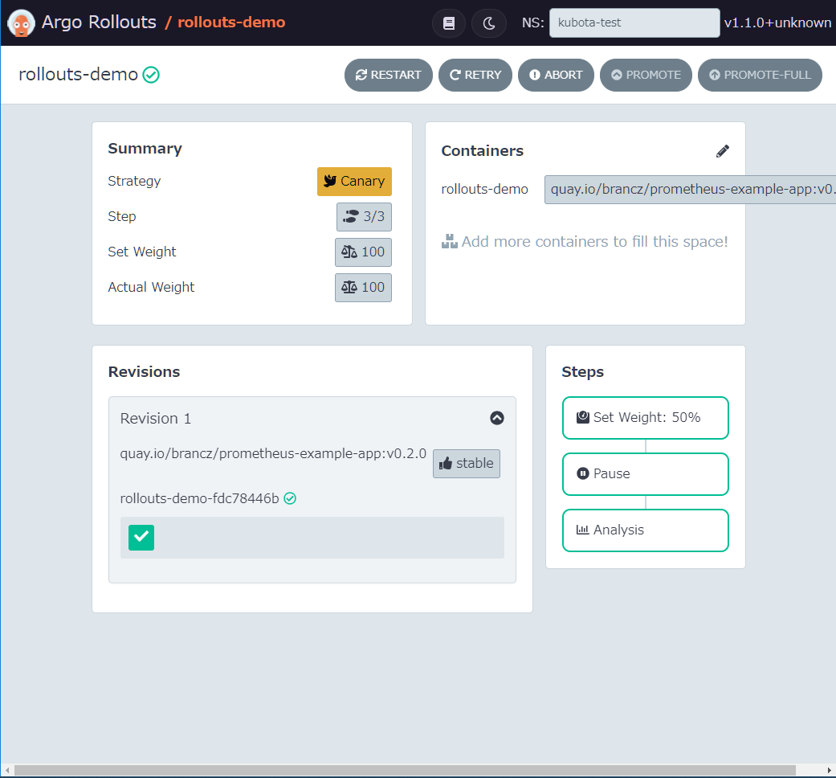Screen dimensions: 836x778
Task: Click the Promote button
Action: [646, 75]
